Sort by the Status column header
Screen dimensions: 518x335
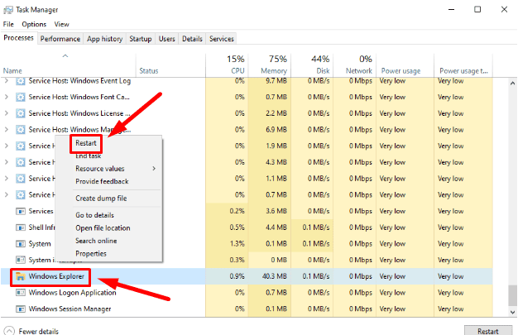170,65
